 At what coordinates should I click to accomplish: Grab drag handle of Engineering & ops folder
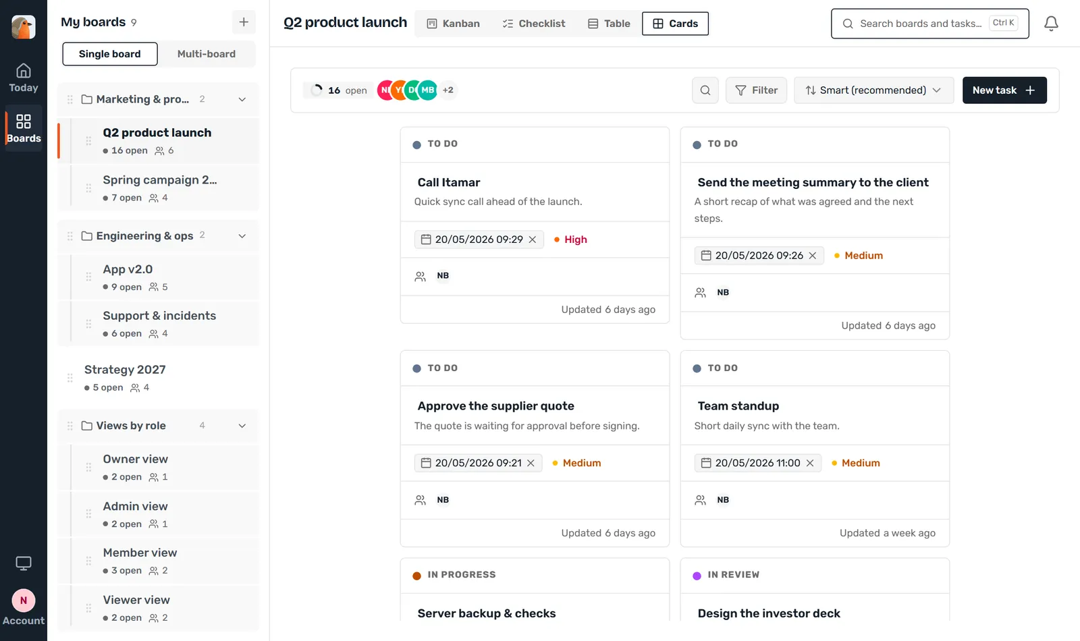[70, 235]
